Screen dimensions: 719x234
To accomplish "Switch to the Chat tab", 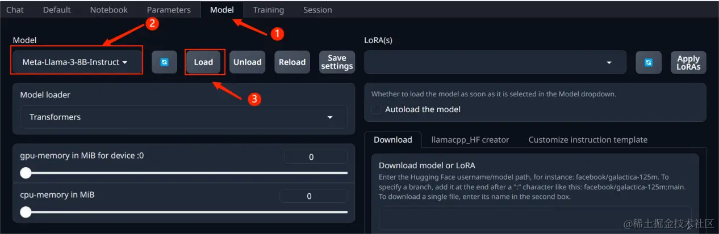I will pyautogui.click(x=15, y=10).
